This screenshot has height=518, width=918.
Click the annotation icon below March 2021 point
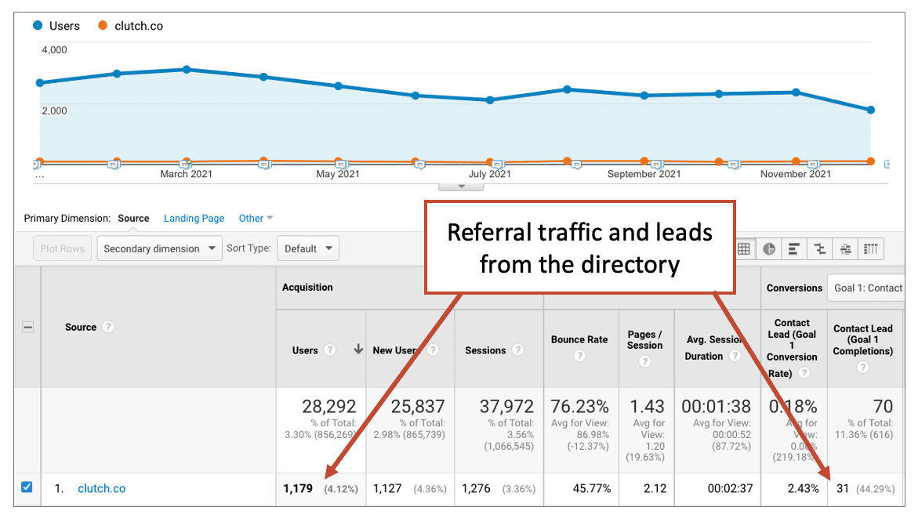coord(185,165)
